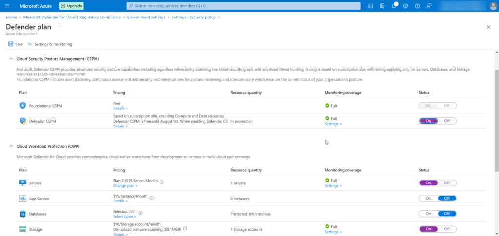Set Servers plan to On
Screen dimensions: 499x236
click(x=428, y=183)
